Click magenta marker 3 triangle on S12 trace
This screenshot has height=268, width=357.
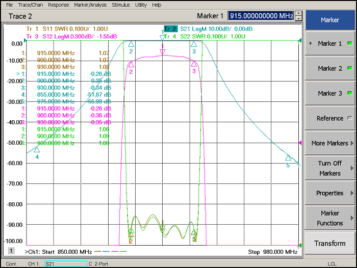tap(194, 64)
